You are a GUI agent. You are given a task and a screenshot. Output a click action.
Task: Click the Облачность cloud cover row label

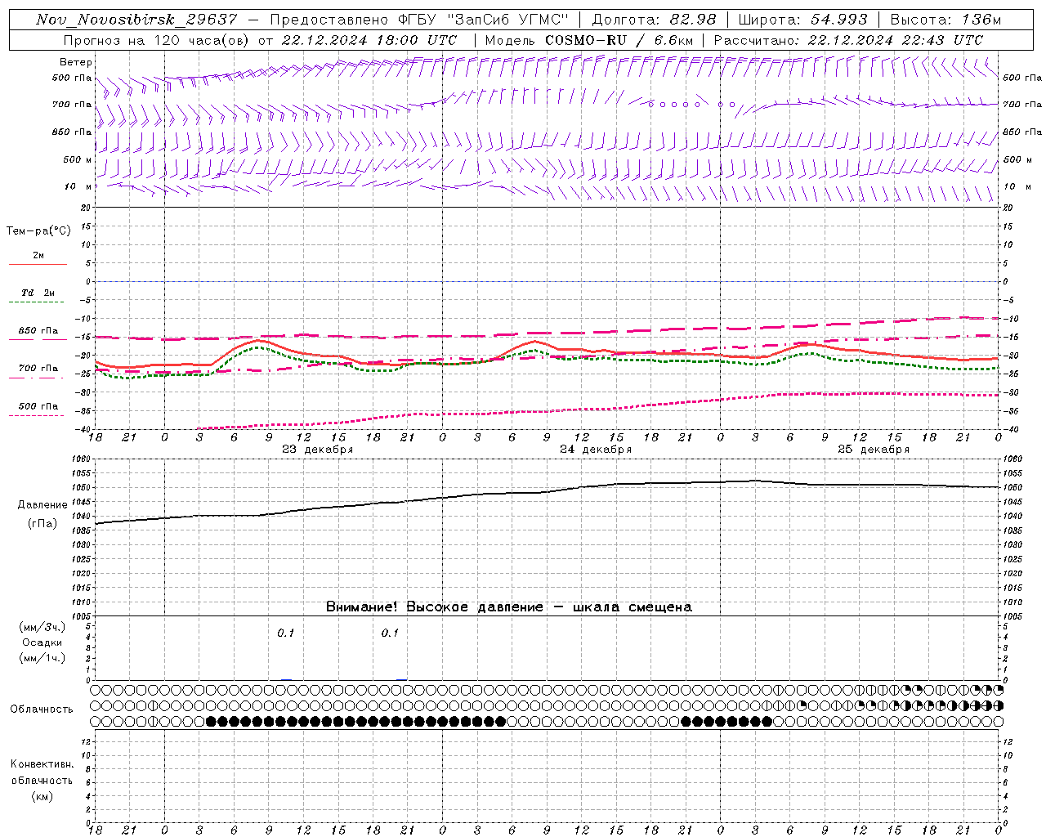[x=42, y=709]
